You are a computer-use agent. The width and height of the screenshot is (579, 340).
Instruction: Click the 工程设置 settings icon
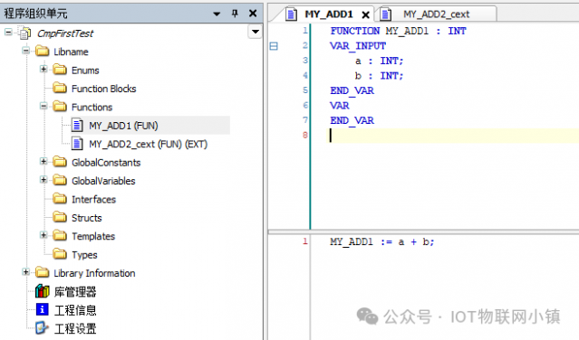click(x=42, y=328)
